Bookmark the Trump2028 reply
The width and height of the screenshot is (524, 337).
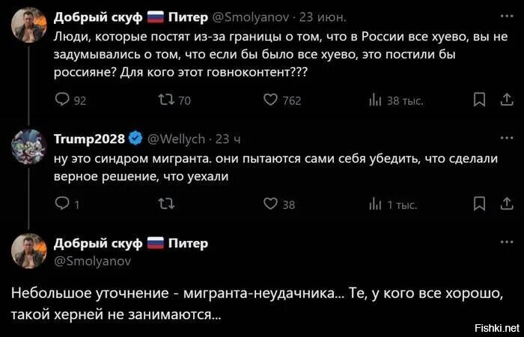click(480, 204)
